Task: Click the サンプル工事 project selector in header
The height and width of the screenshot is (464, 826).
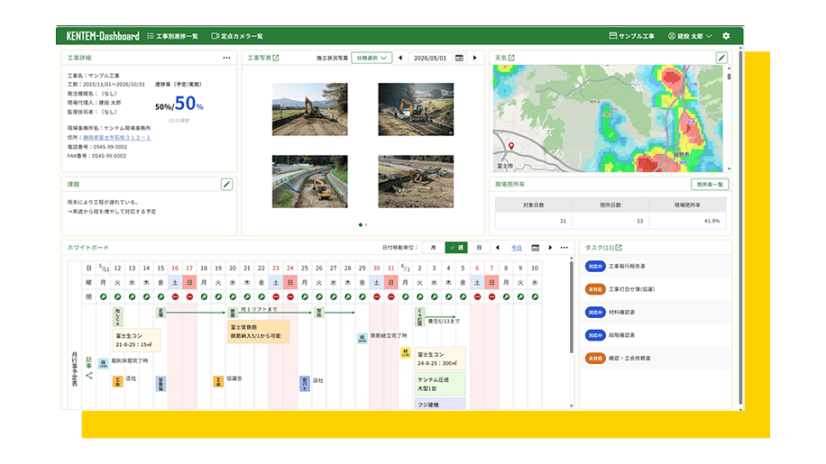Action: point(631,36)
